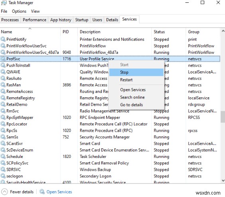Click the Fewer details up-arrow icon
This screenshot has height=197, width=225.
tap(4, 192)
